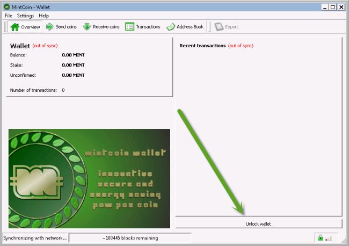
Task: Go to Send coins
Action: [61, 27]
